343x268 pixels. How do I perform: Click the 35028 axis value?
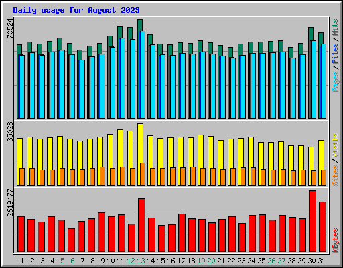(x=10, y=132)
